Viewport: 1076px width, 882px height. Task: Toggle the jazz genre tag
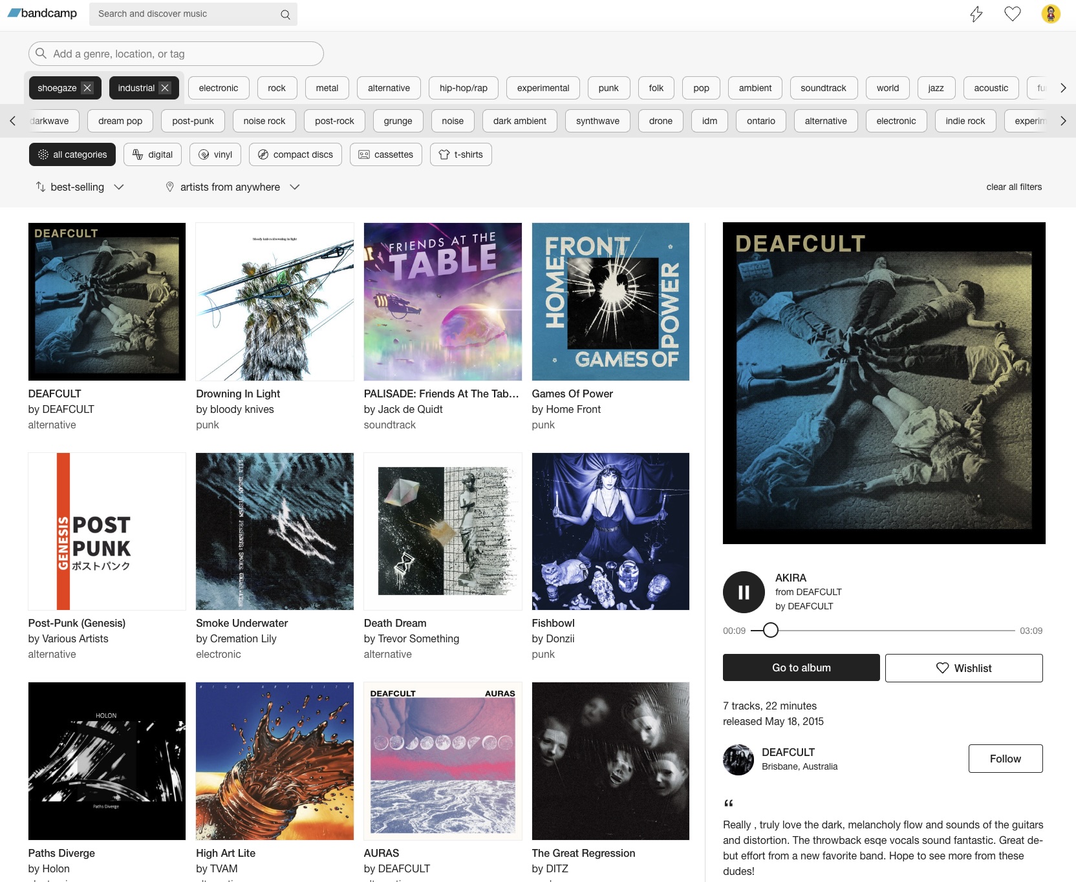click(936, 88)
